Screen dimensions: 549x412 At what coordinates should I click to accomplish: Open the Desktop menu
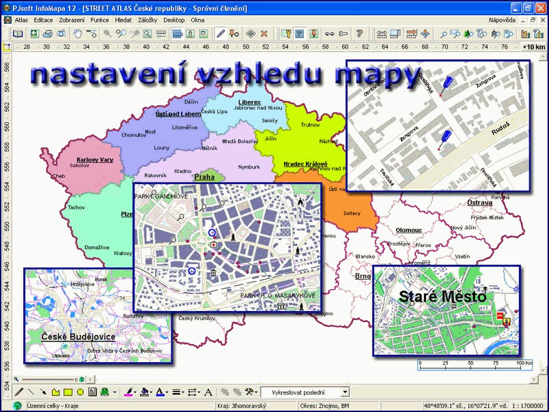click(x=173, y=20)
